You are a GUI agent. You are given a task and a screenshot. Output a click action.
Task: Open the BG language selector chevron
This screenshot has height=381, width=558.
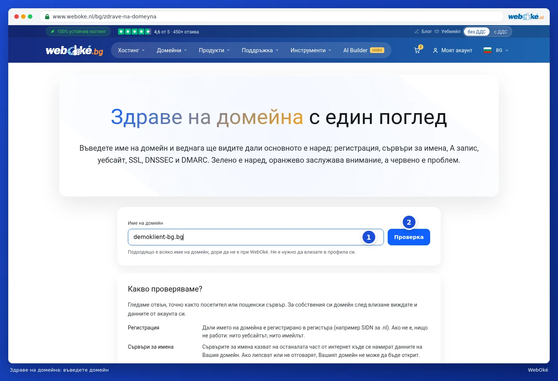tap(507, 50)
